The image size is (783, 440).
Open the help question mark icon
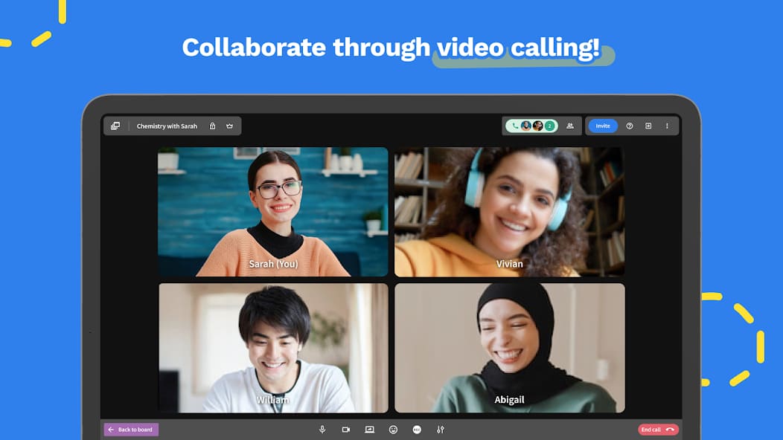tap(630, 126)
